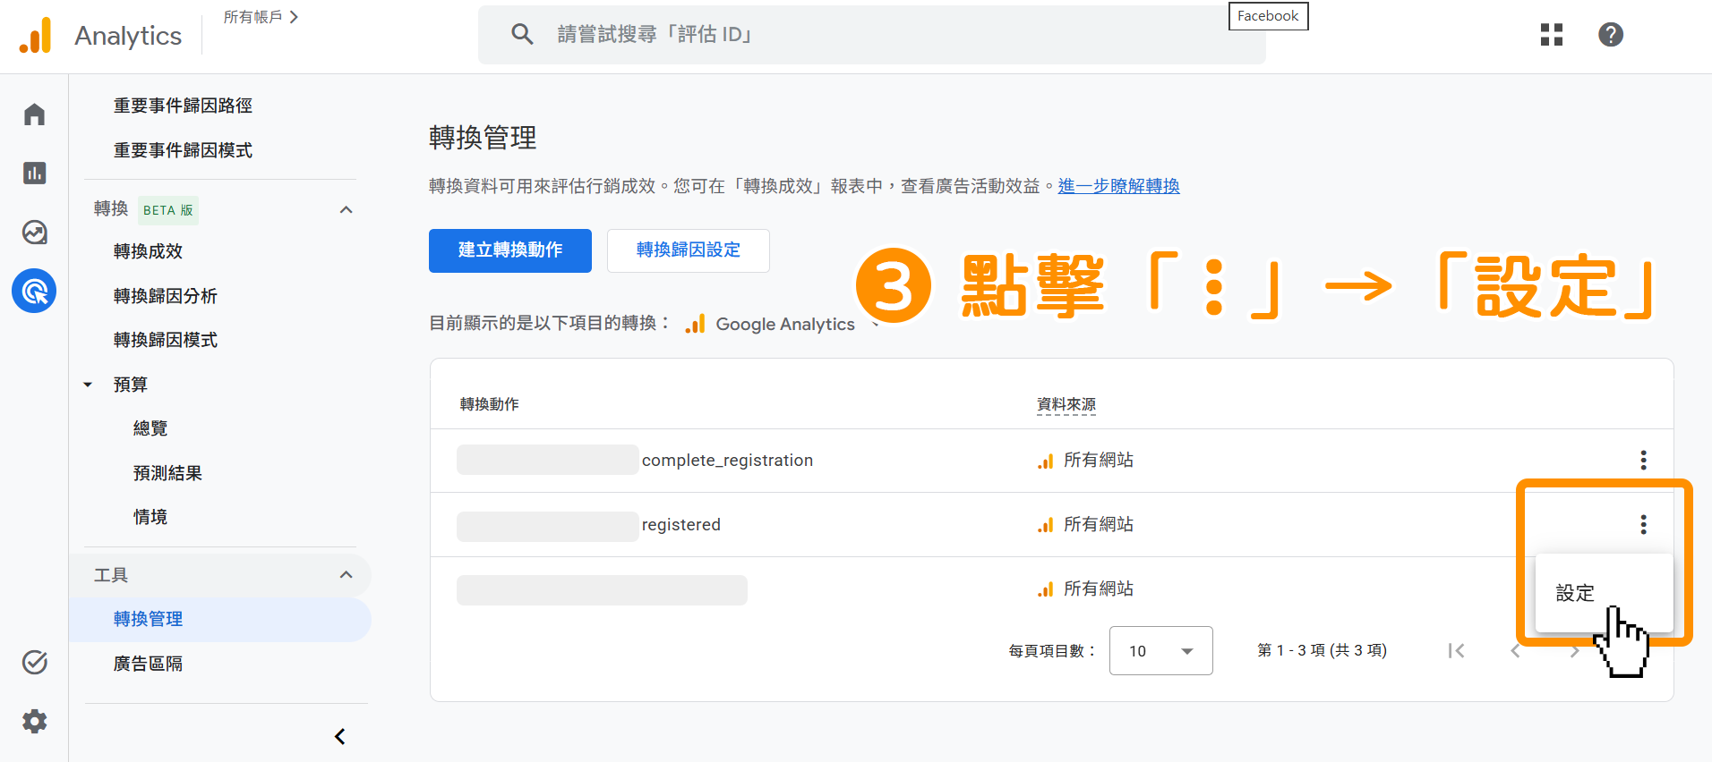Open 預測結果 under 預算

[x=167, y=473]
